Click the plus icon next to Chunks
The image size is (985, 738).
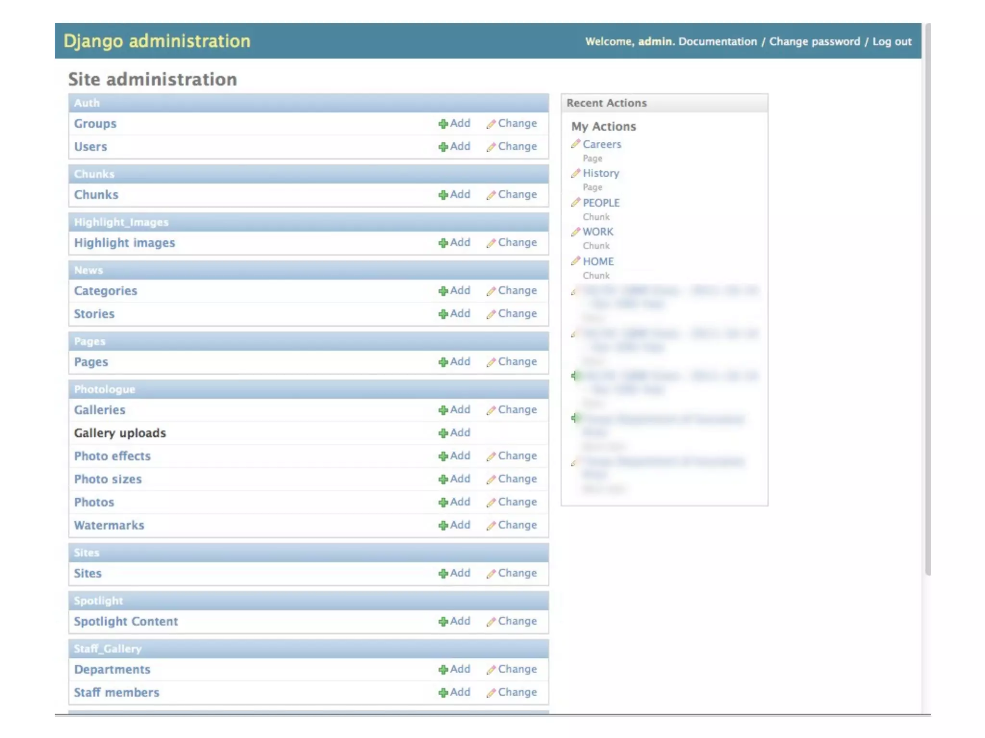[x=443, y=195]
